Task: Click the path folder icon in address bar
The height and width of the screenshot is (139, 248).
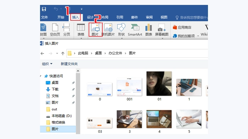Action: pos(69,53)
